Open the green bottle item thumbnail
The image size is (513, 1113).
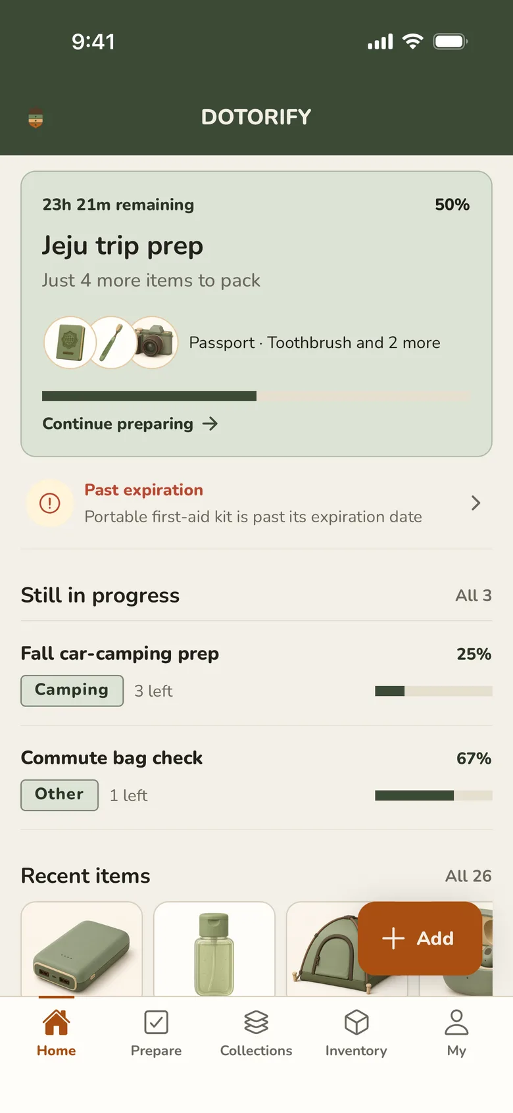(x=214, y=949)
